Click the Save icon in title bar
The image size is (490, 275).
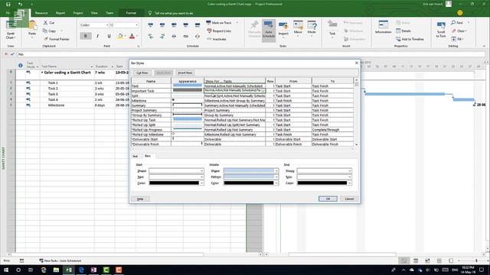[x=8, y=4]
